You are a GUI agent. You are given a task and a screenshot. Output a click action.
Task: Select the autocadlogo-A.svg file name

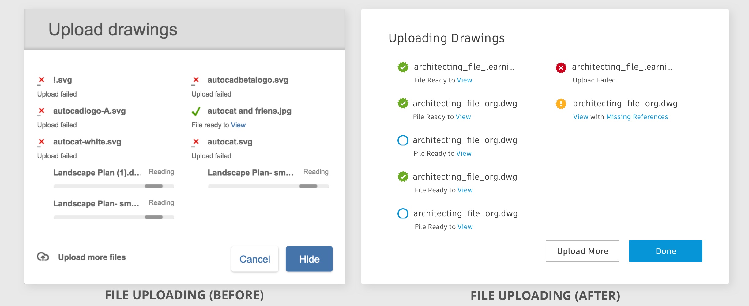(89, 111)
